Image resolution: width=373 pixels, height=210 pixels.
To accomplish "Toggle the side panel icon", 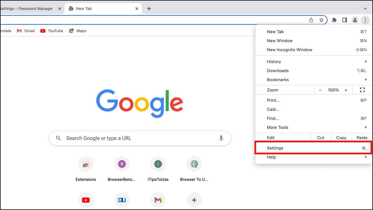I will pyautogui.click(x=345, y=20).
